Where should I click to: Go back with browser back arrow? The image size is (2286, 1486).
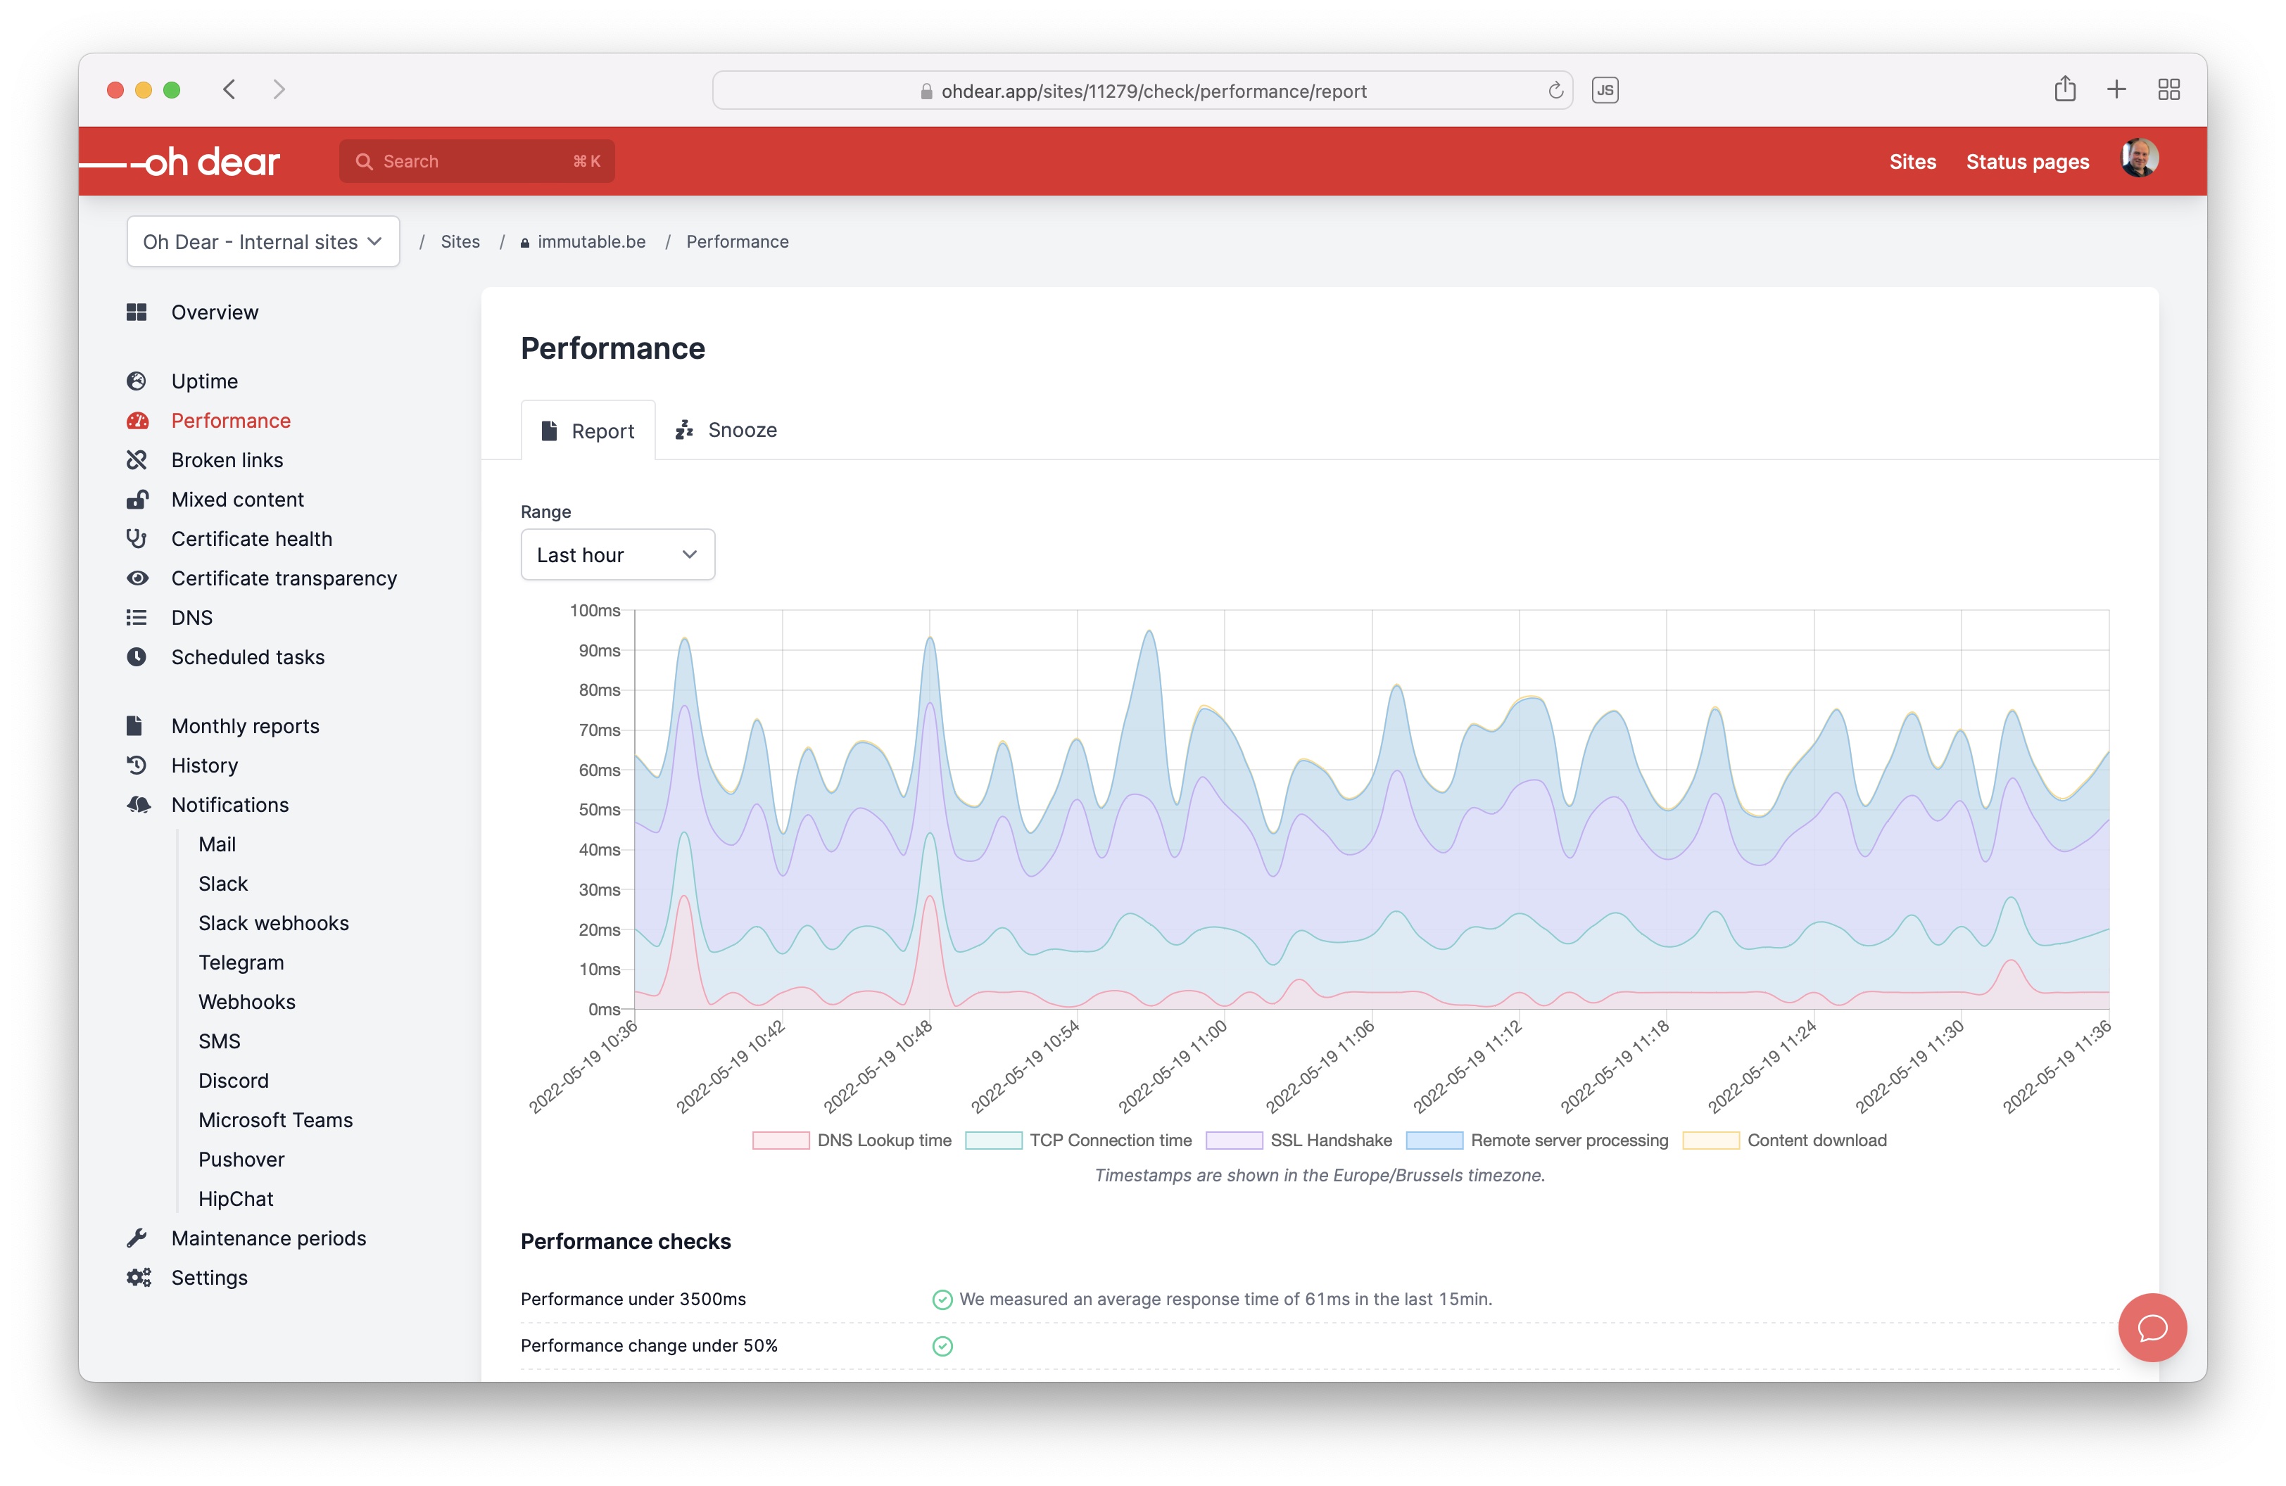coord(229,89)
